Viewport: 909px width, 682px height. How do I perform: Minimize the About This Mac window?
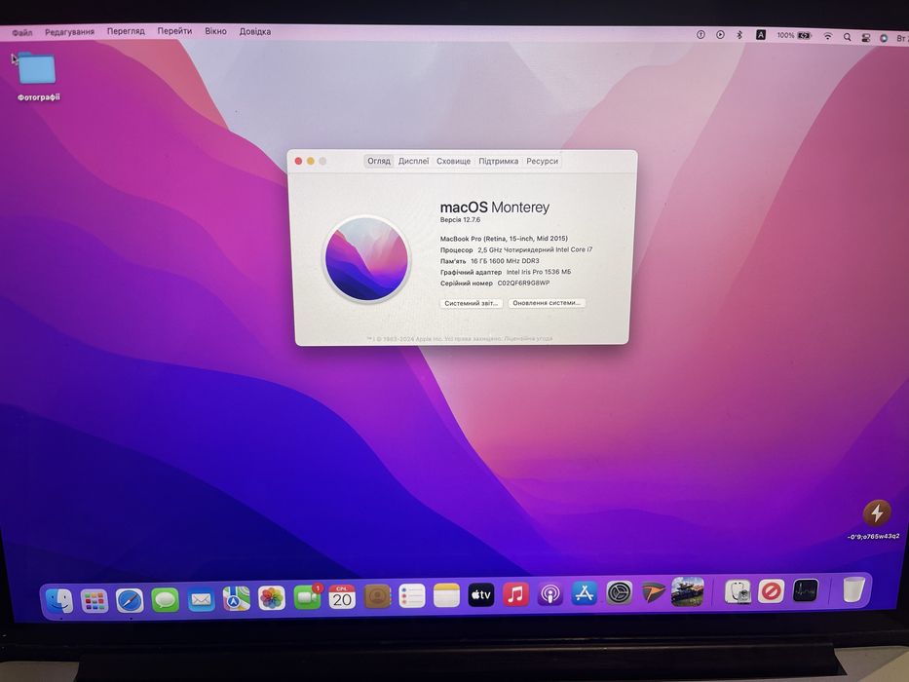[x=311, y=161]
